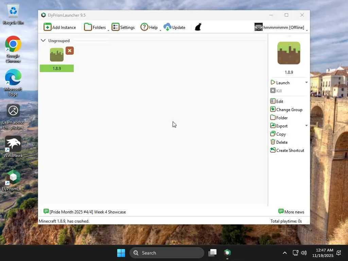Click the black cat icon
Screen dimensions: 348x261
[x=198, y=27]
